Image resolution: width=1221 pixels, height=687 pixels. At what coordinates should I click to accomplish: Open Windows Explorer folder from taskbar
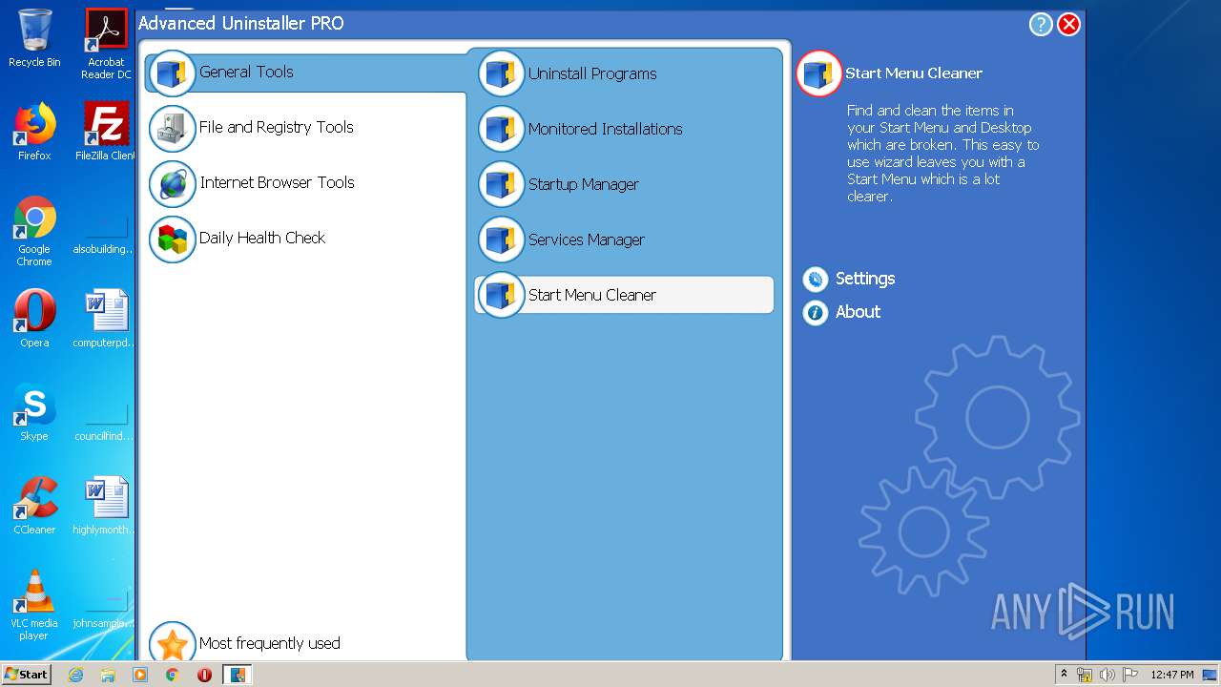[x=108, y=675]
